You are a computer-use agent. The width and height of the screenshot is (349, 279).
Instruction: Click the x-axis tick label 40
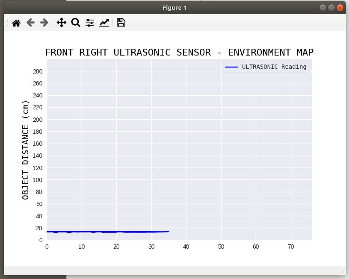pyautogui.click(x=186, y=247)
